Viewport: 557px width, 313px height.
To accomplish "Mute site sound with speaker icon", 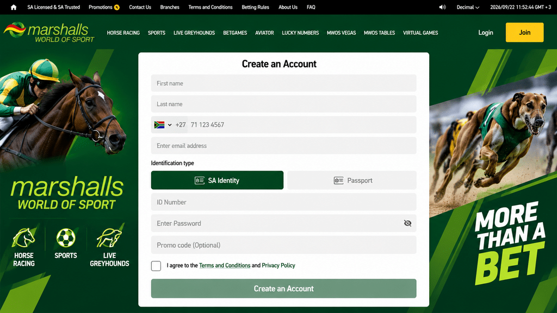I will [442, 7].
